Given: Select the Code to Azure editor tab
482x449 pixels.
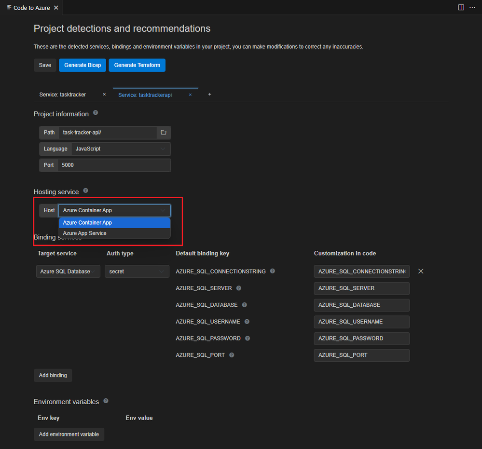Looking at the screenshot, I should (32, 8).
